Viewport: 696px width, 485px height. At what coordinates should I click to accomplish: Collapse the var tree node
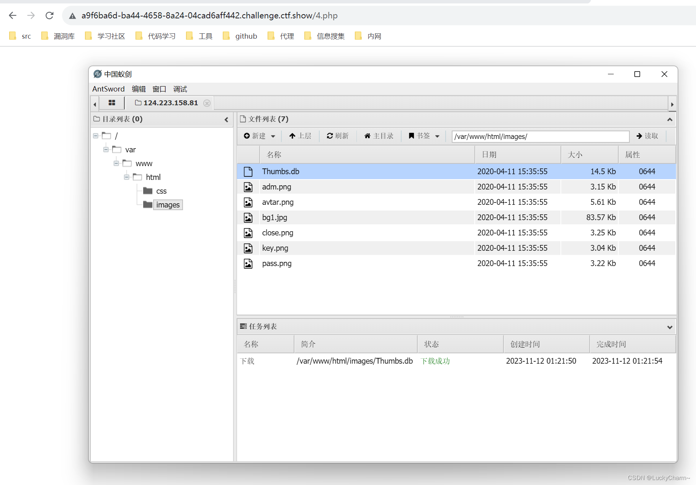pyautogui.click(x=106, y=149)
